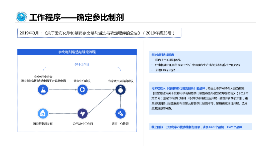Click the 60个工作日 label above the bracket
This screenshot has height=152, width=271.
(82, 64)
